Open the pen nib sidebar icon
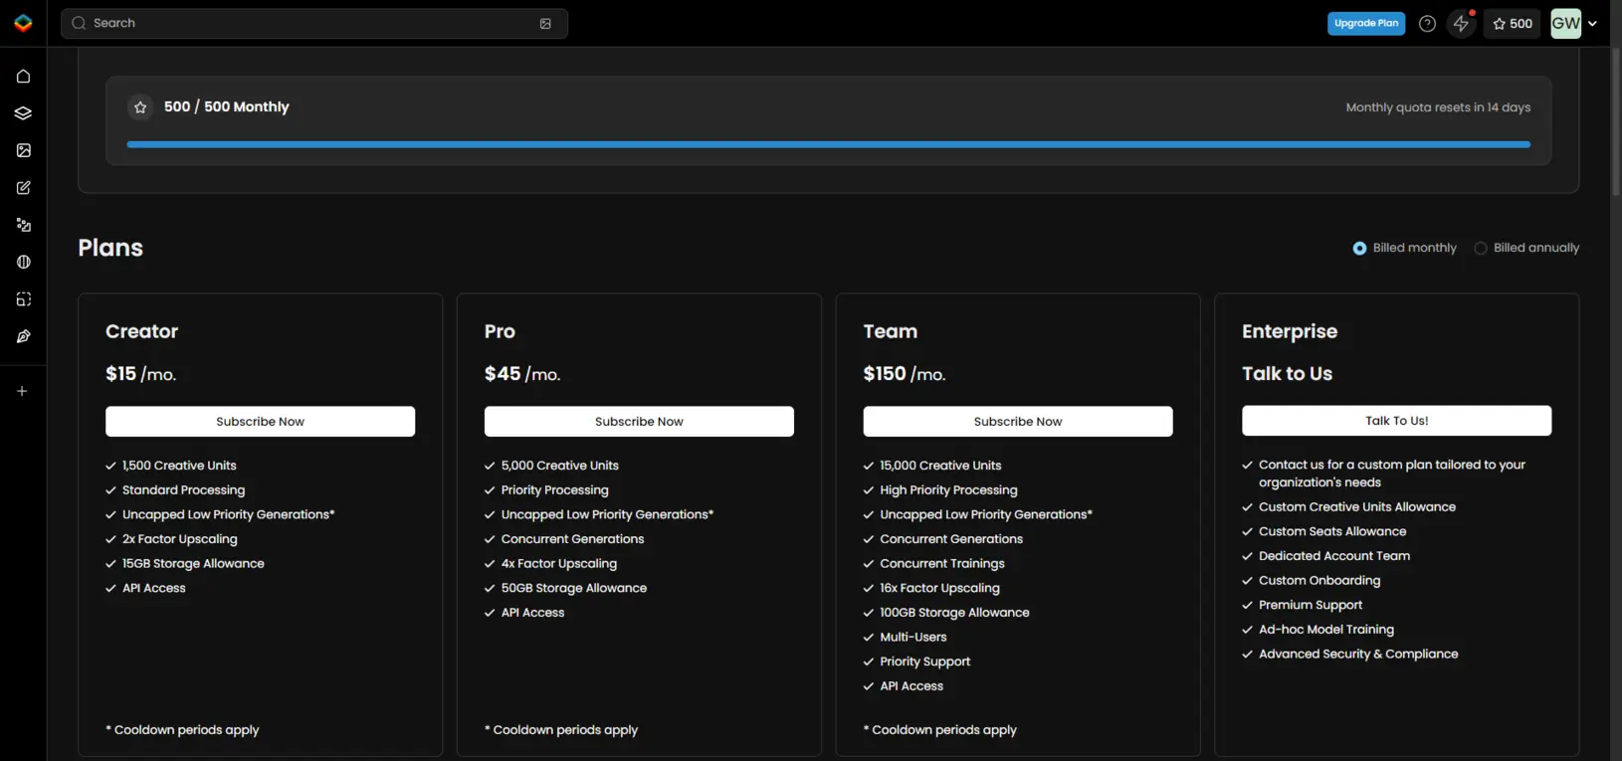 23,336
